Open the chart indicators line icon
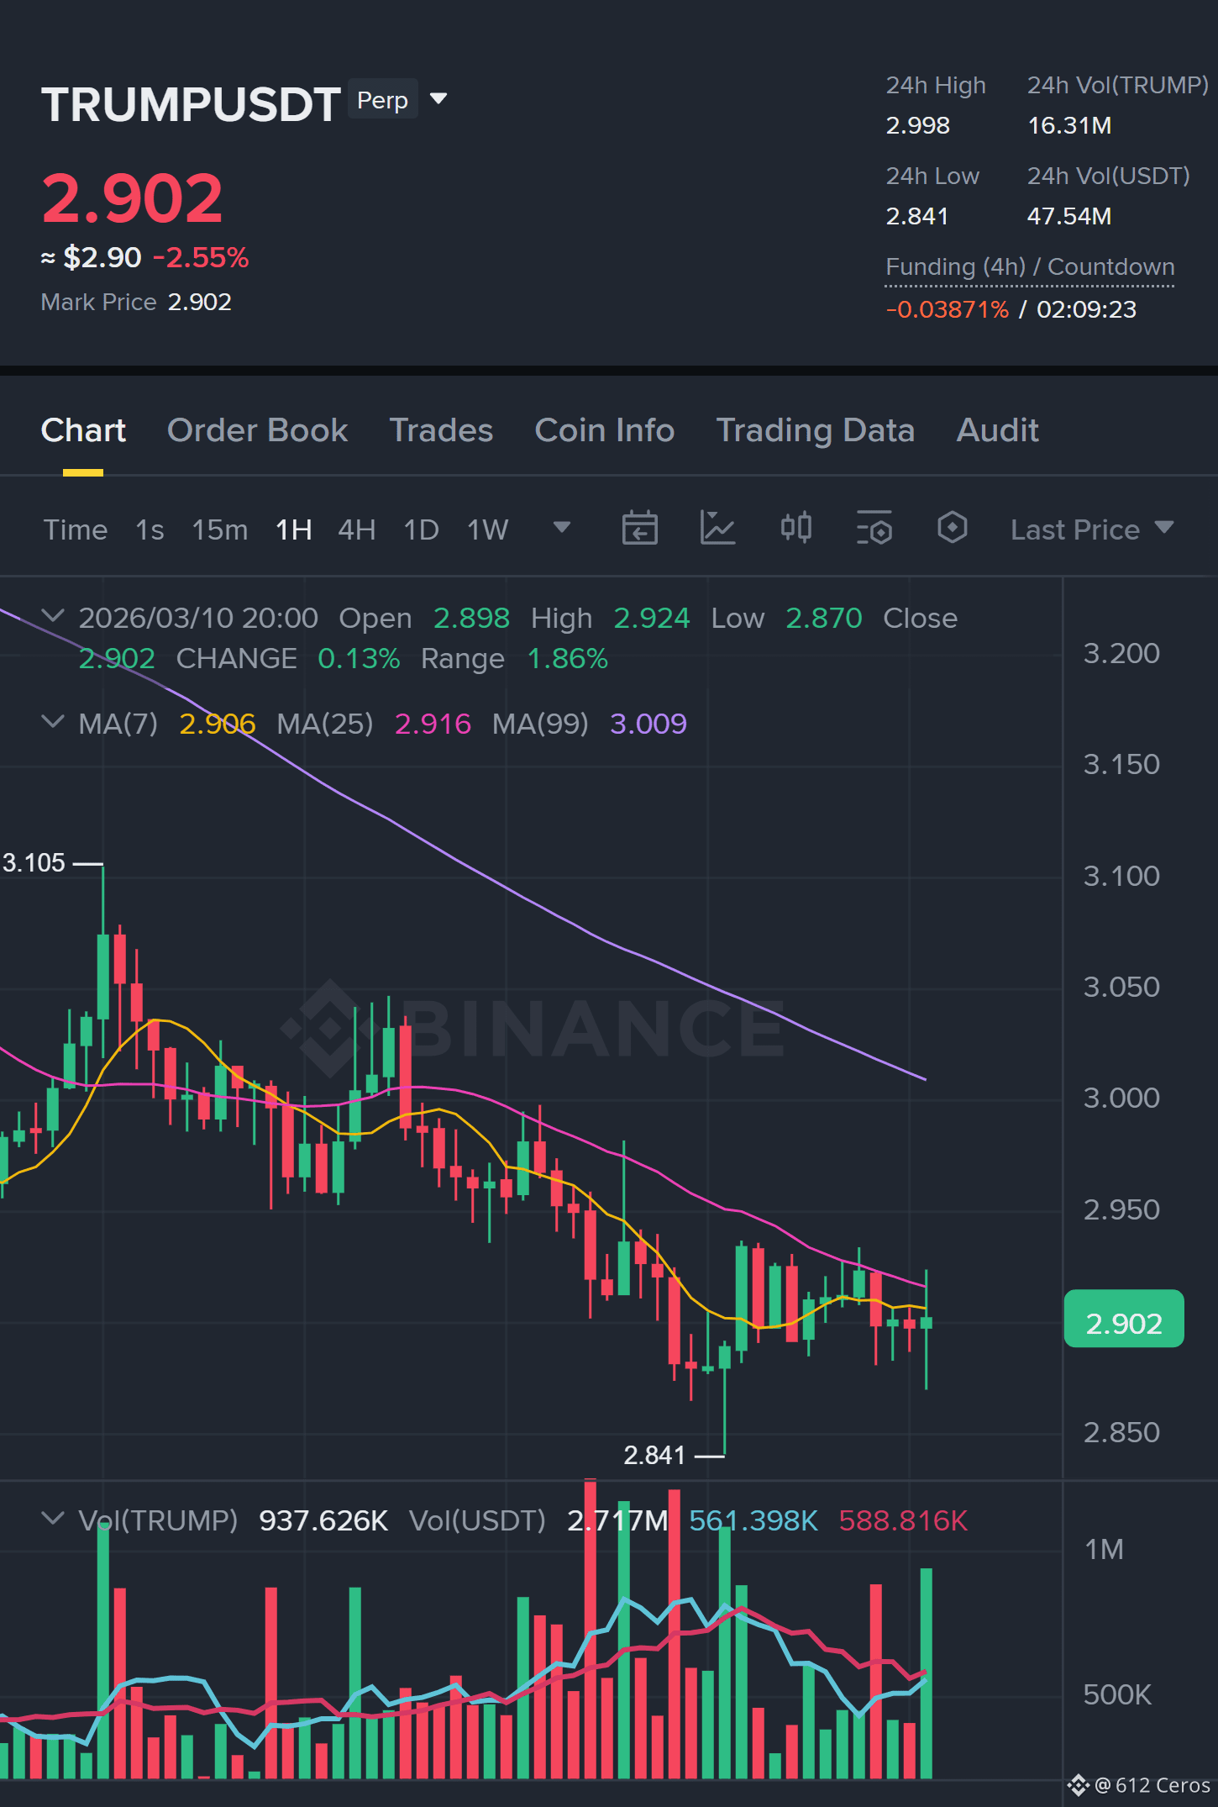 click(x=717, y=529)
